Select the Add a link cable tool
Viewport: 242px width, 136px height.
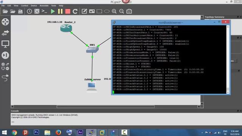click(5, 77)
